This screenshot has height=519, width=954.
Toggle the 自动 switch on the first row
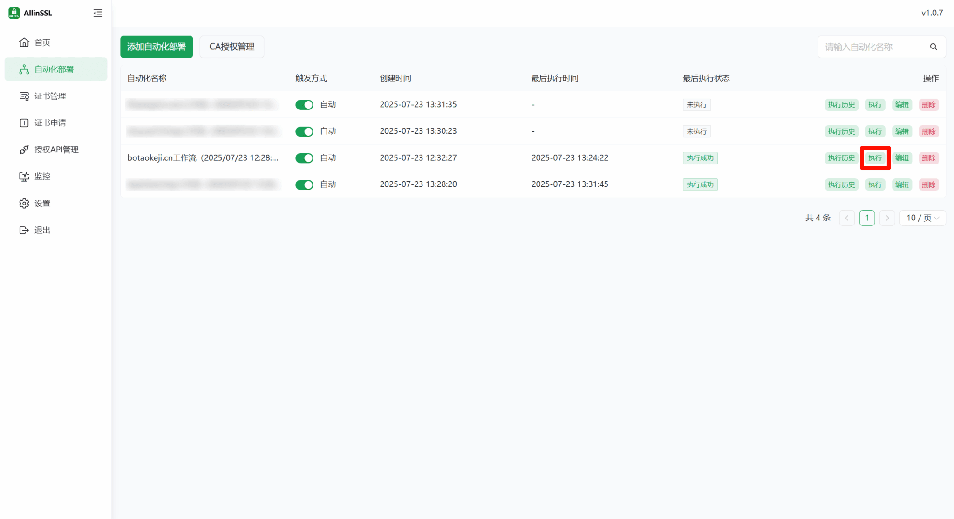[x=304, y=104]
